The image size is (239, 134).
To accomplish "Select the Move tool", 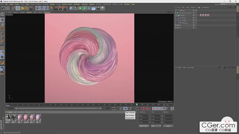I will [18, 8].
